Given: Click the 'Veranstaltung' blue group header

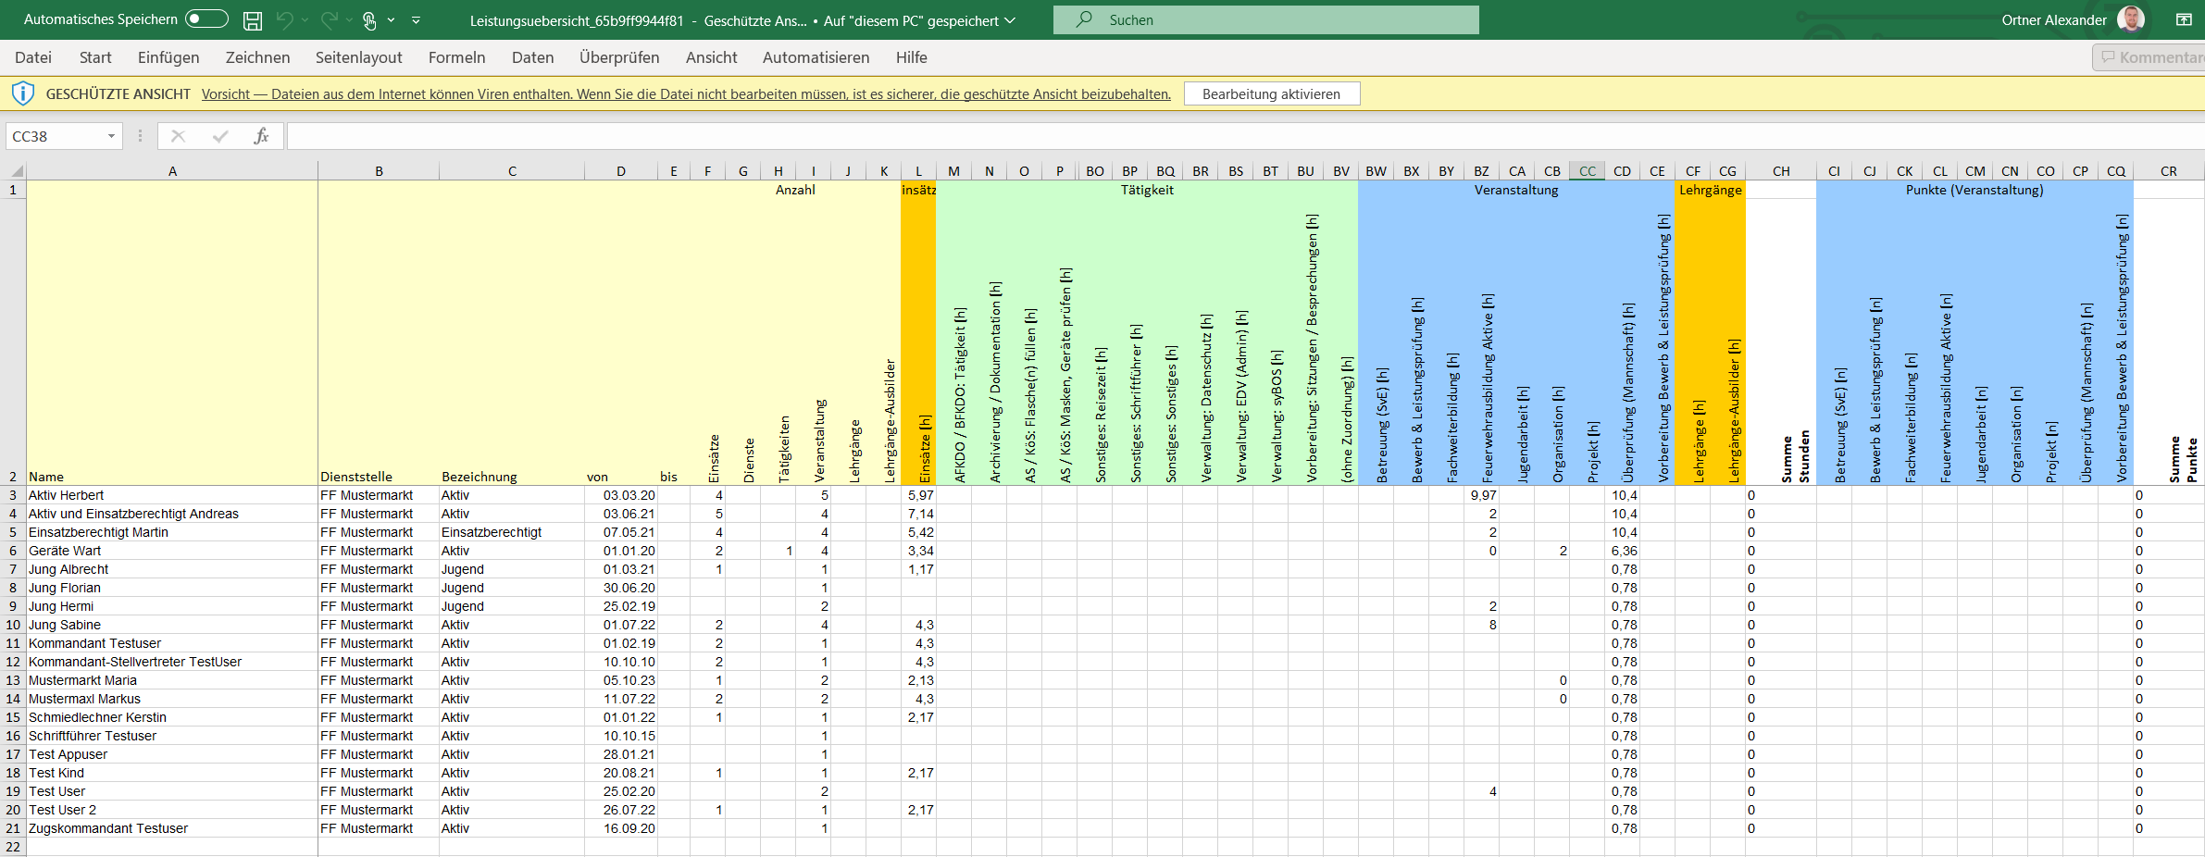Looking at the screenshot, I should coord(1516,190).
